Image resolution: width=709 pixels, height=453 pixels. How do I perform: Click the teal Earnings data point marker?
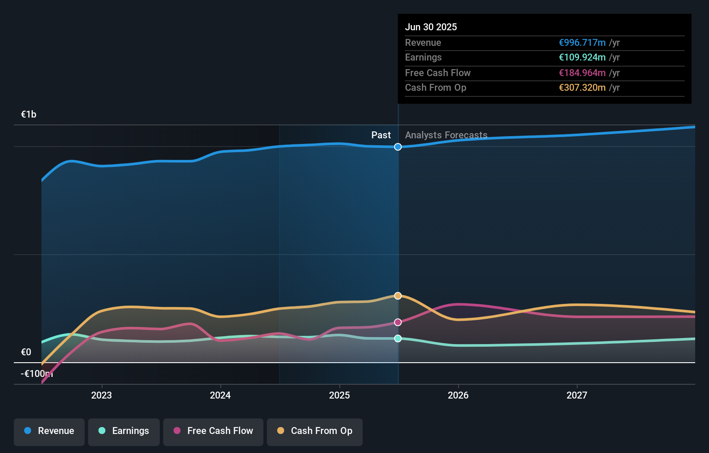(398, 338)
